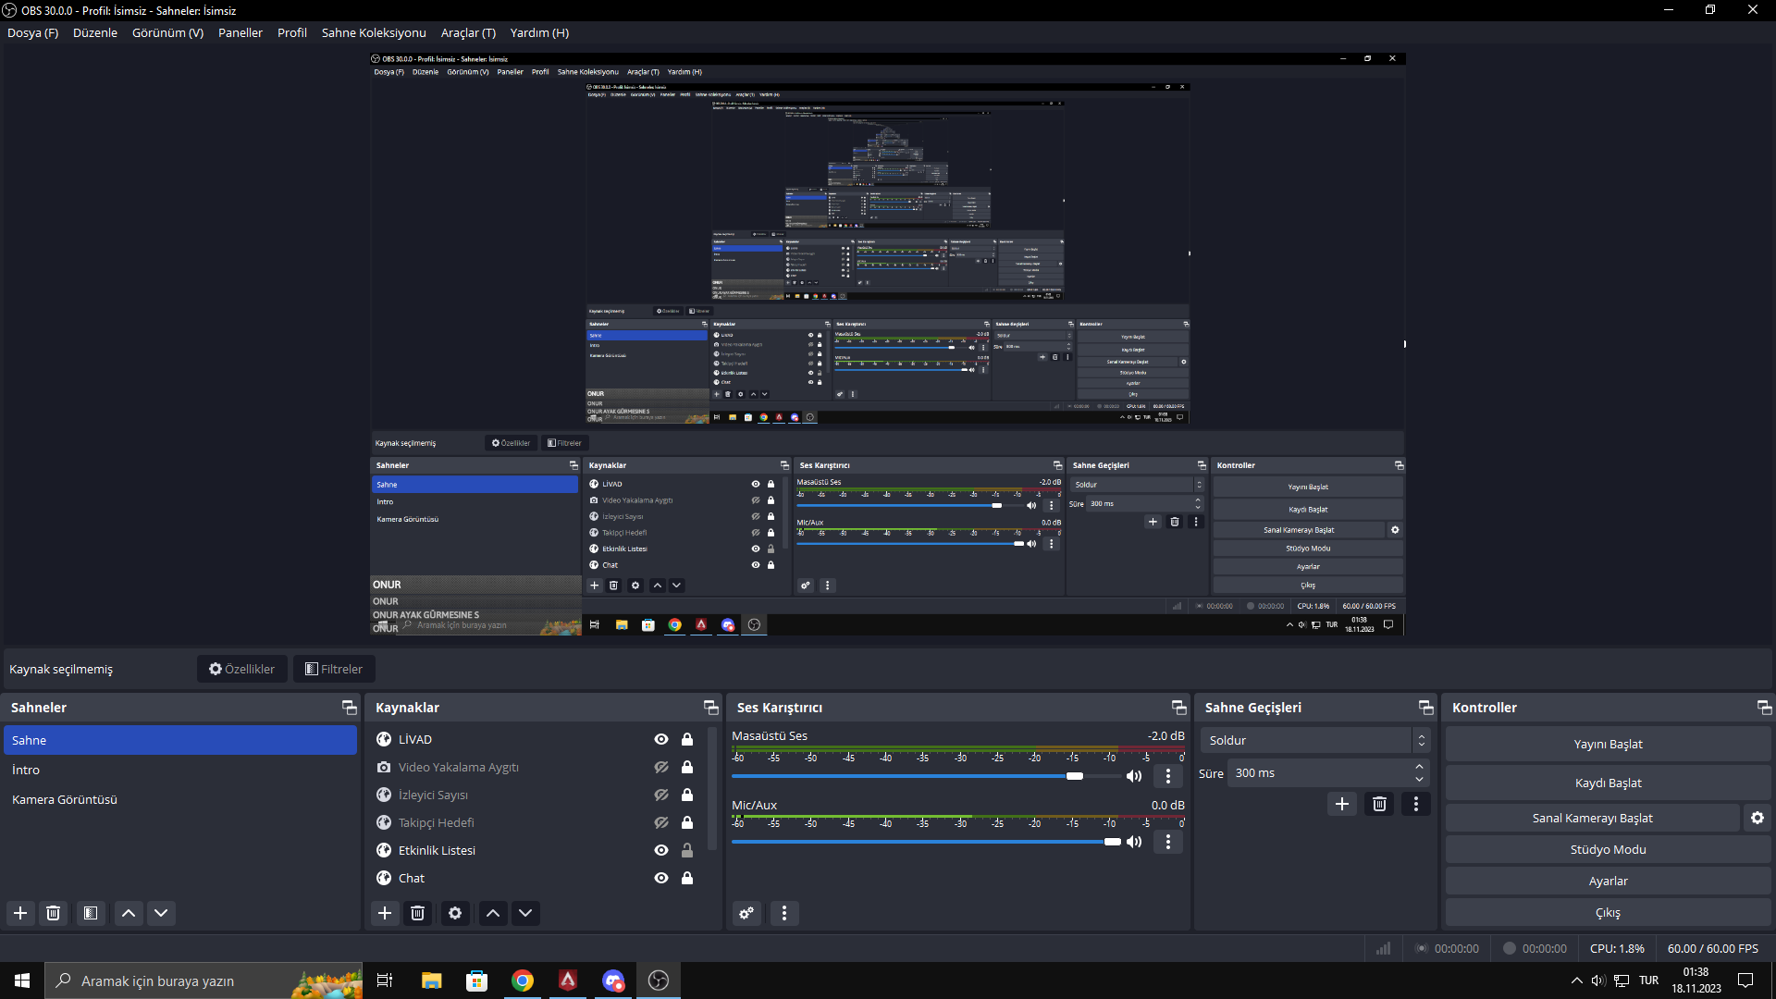Lock the Etkinlik Listesi source

coord(687,850)
